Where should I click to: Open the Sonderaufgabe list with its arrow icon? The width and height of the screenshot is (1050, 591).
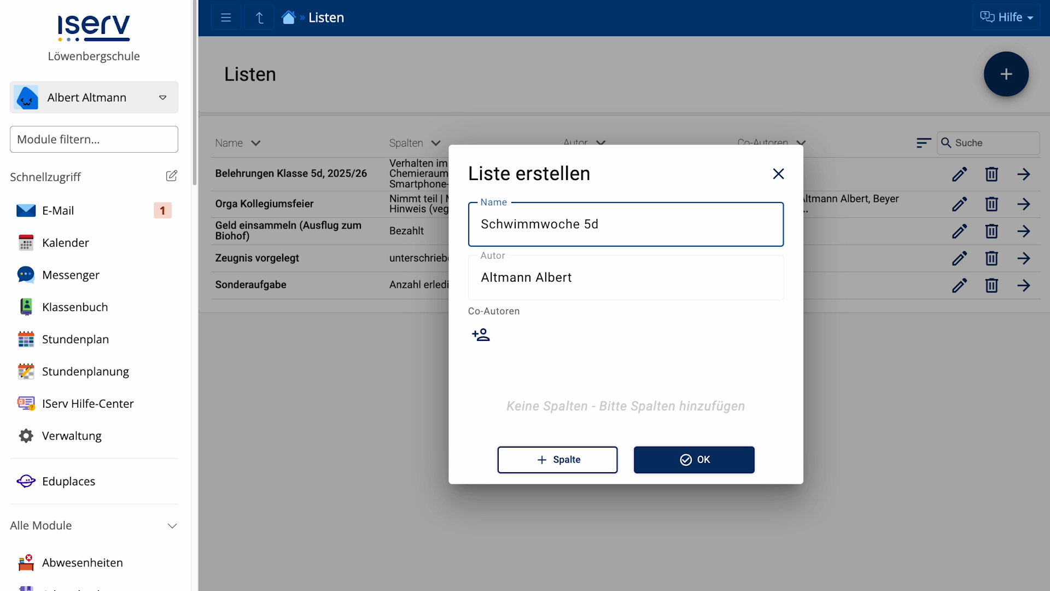pos(1023,285)
